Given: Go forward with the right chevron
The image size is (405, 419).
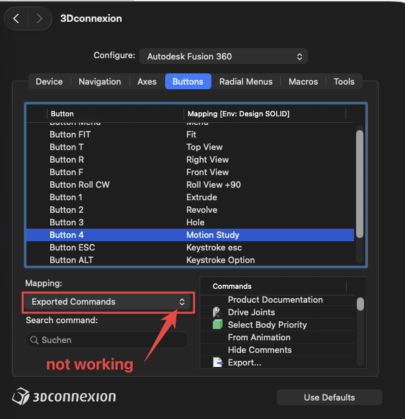Looking at the screenshot, I should pyautogui.click(x=40, y=19).
